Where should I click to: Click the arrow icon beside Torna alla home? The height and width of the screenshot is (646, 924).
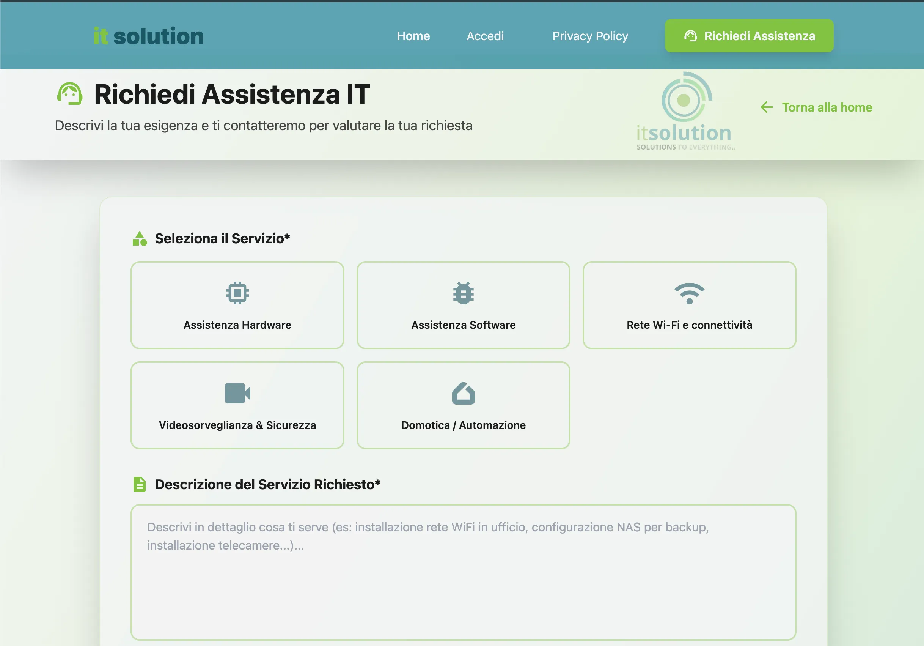click(x=766, y=107)
